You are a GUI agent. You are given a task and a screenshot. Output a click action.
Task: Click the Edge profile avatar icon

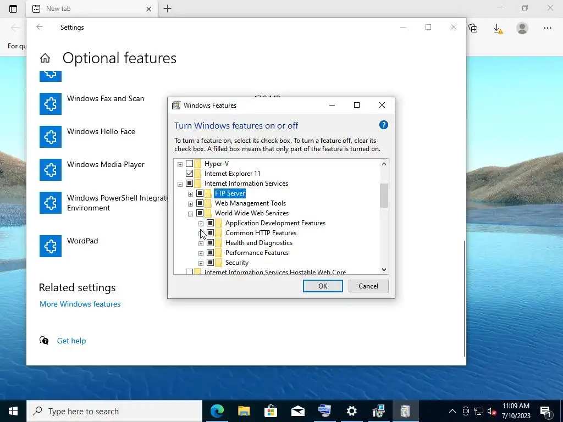(x=522, y=28)
